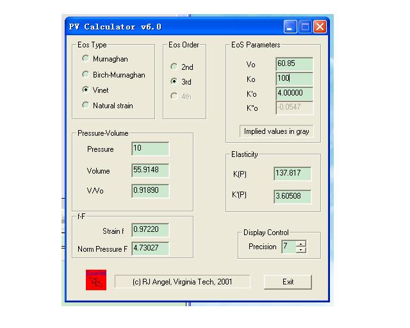Image resolution: width=410 pixels, height=328 pixels.
Task: Click the Strain f field
Action: pos(151,229)
